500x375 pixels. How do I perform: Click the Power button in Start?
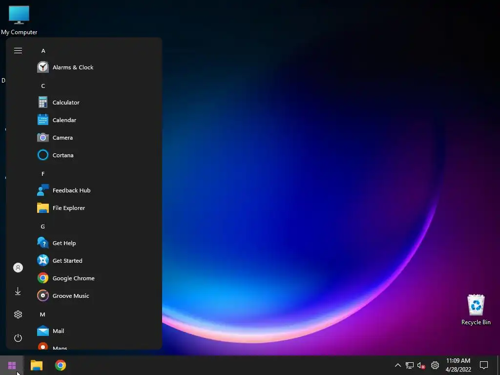(x=18, y=338)
